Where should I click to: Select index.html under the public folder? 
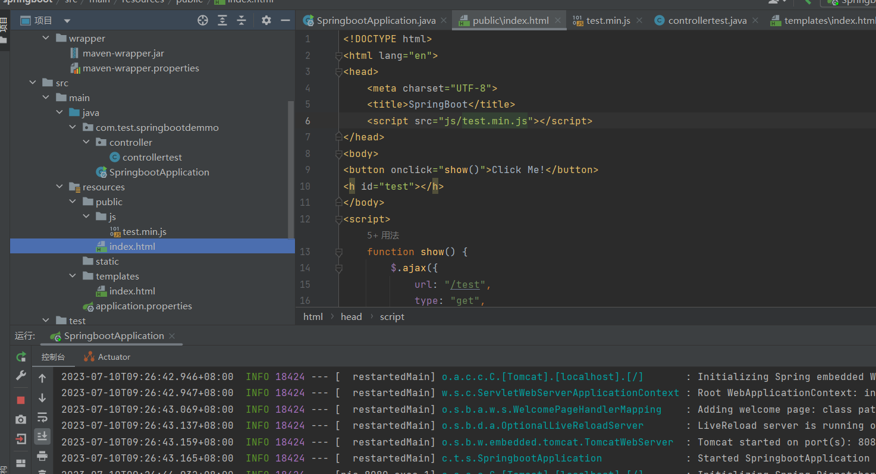[x=132, y=246]
